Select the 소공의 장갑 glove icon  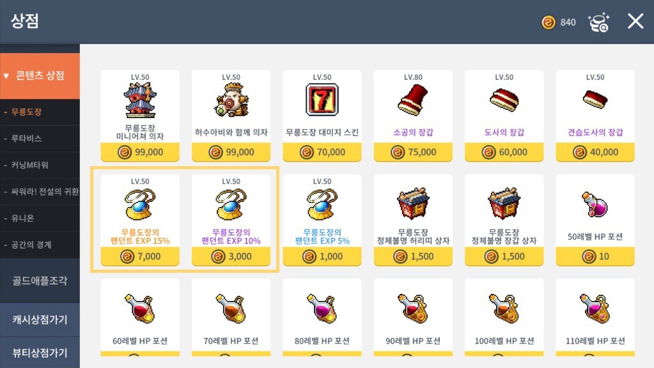tap(413, 100)
